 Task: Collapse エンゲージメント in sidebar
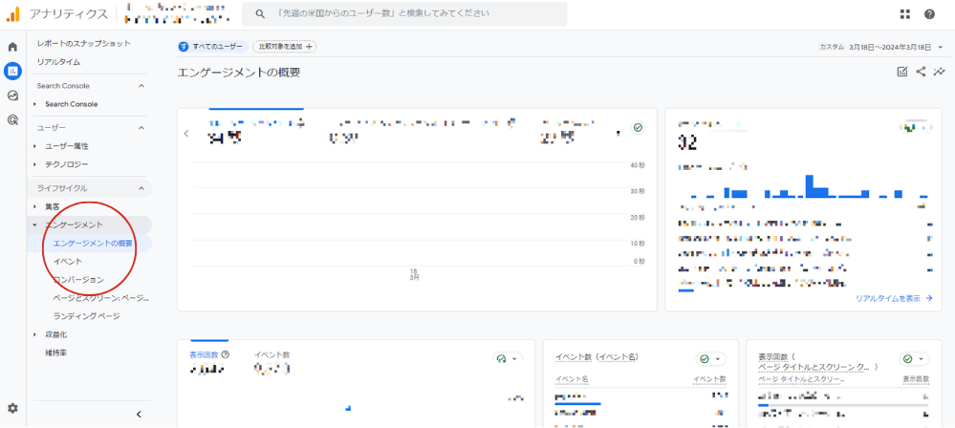click(92, 225)
